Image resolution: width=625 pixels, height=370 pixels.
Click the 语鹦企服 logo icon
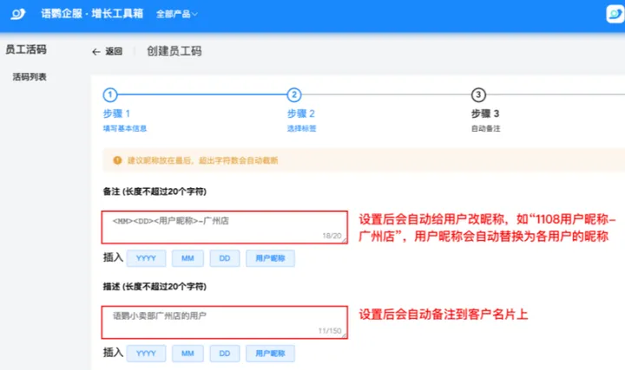pos(17,15)
